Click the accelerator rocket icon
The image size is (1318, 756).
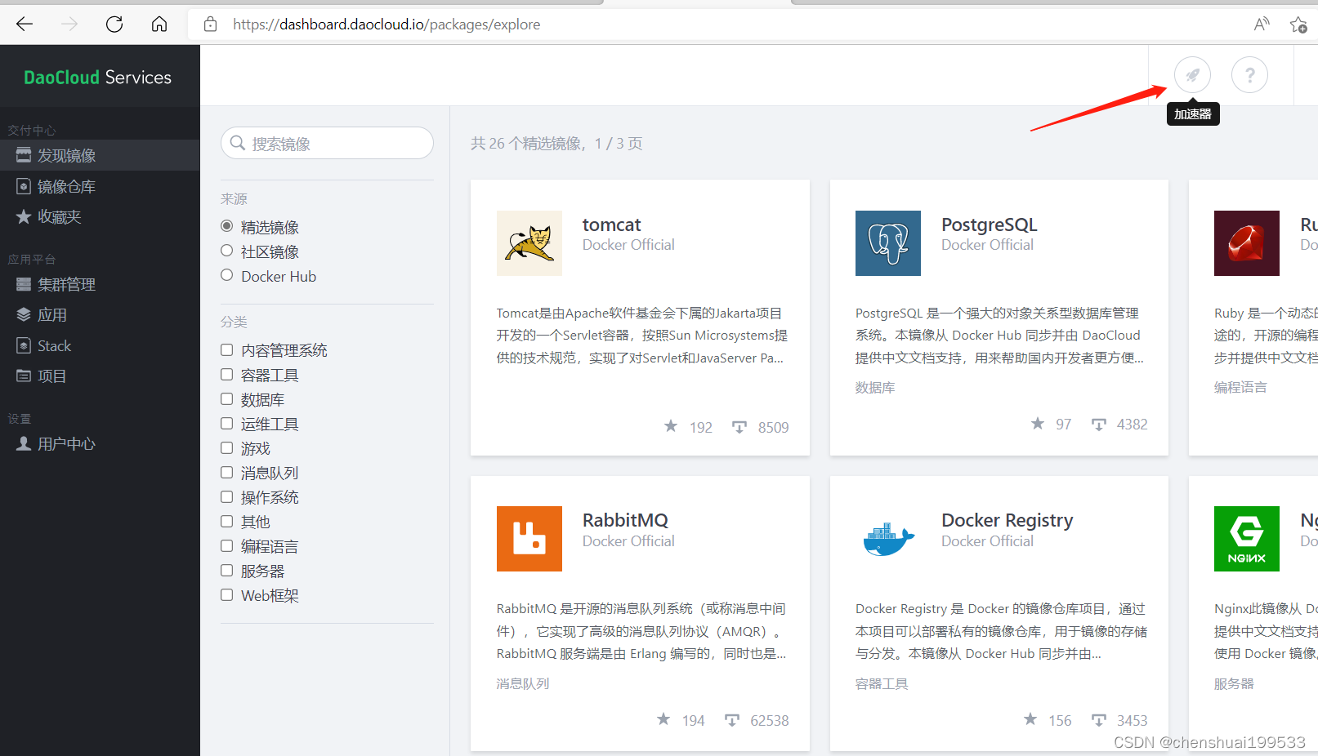tap(1192, 75)
